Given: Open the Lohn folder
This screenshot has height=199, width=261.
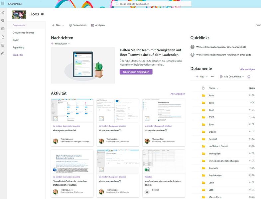Looking at the screenshot, I should click(x=211, y=183).
